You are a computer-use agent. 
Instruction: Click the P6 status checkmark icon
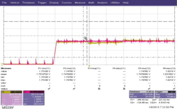click(x=174, y=89)
